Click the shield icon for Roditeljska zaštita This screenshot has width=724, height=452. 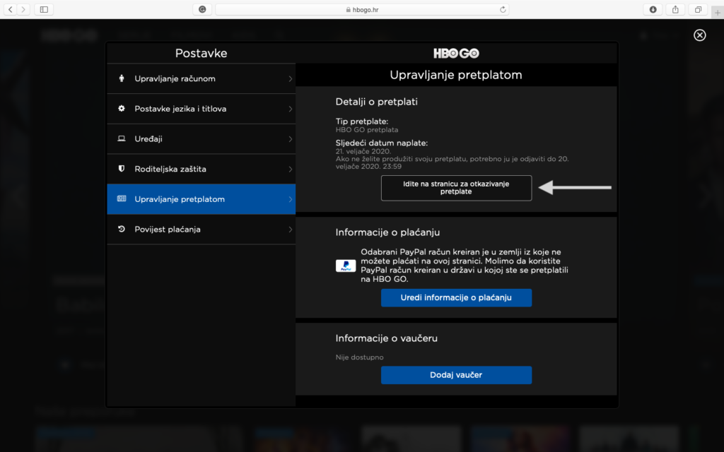[121, 169]
